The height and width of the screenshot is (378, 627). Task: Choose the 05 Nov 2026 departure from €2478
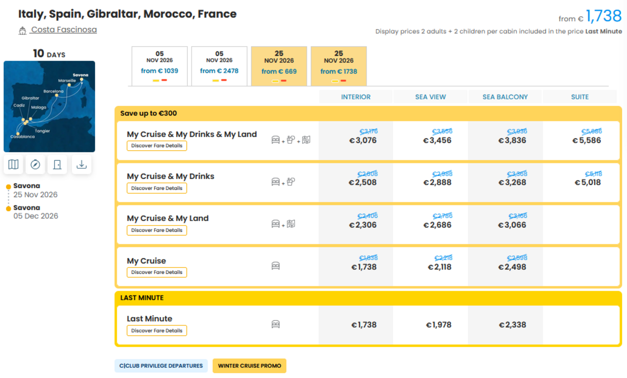pyautogui.click(x=219, y=66)
